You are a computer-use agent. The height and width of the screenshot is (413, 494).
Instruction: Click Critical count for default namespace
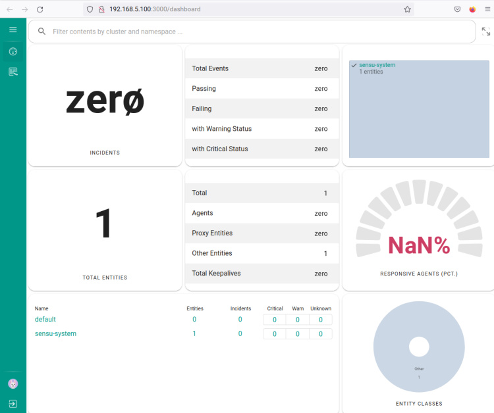(275, 320)
